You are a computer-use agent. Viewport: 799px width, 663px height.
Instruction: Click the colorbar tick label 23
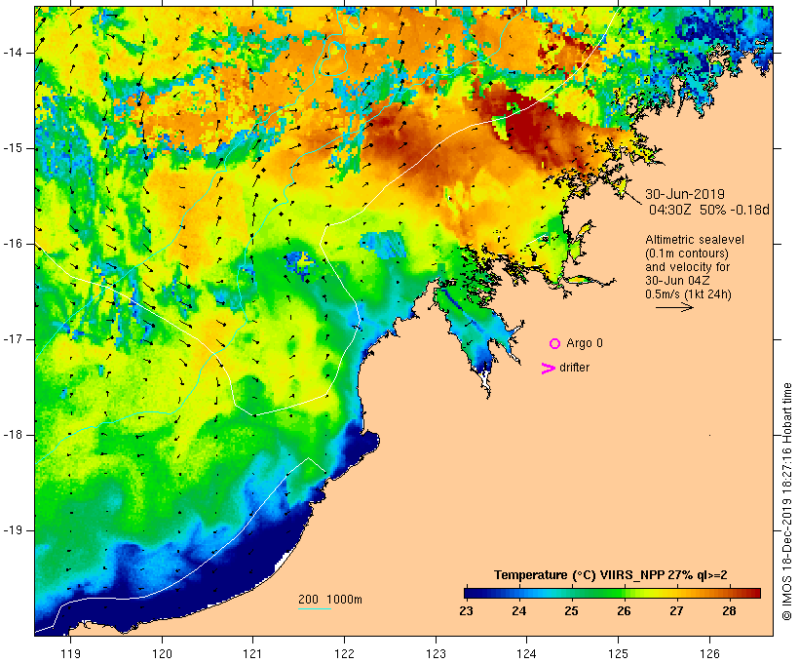click(466, 611)
